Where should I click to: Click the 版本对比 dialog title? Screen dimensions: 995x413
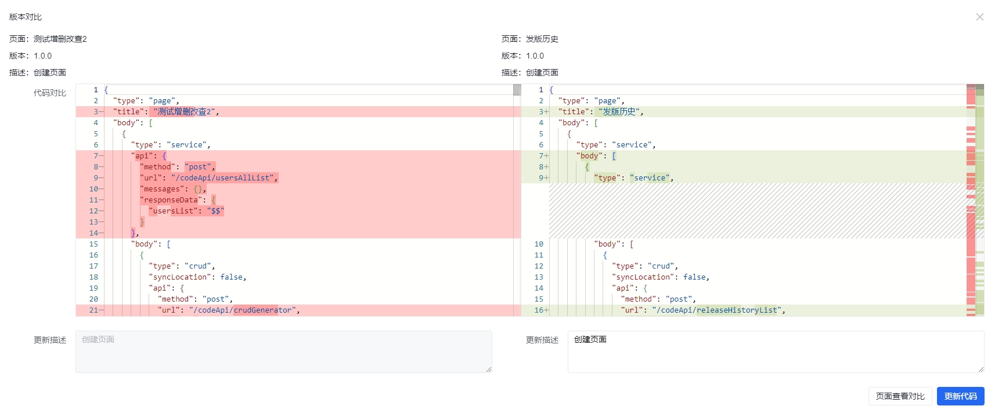pyautogui.click(x=26, y=17)
